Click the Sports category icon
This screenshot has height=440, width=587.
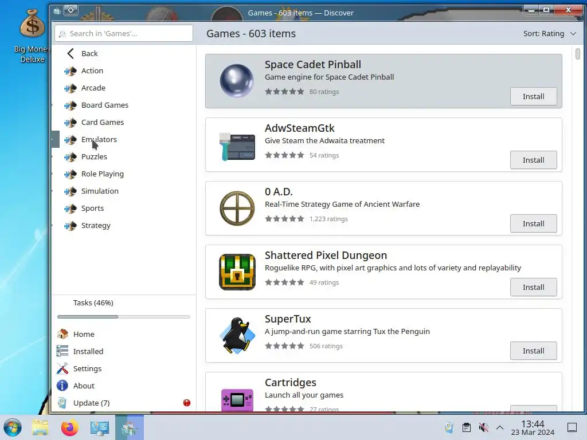pyautogui.click(x=70, y=209)
